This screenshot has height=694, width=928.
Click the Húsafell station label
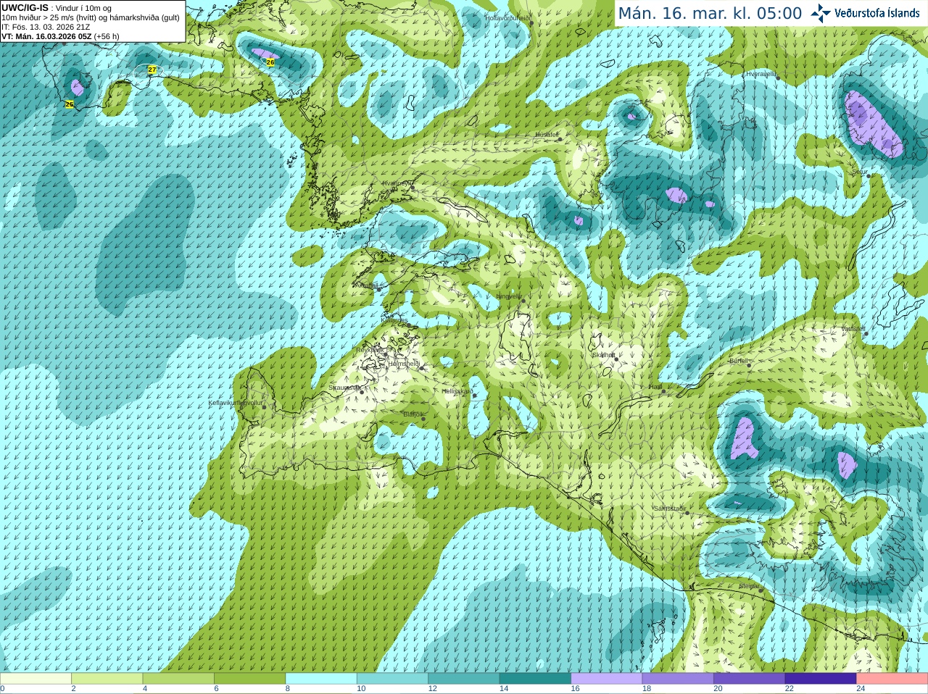(547, 135)
